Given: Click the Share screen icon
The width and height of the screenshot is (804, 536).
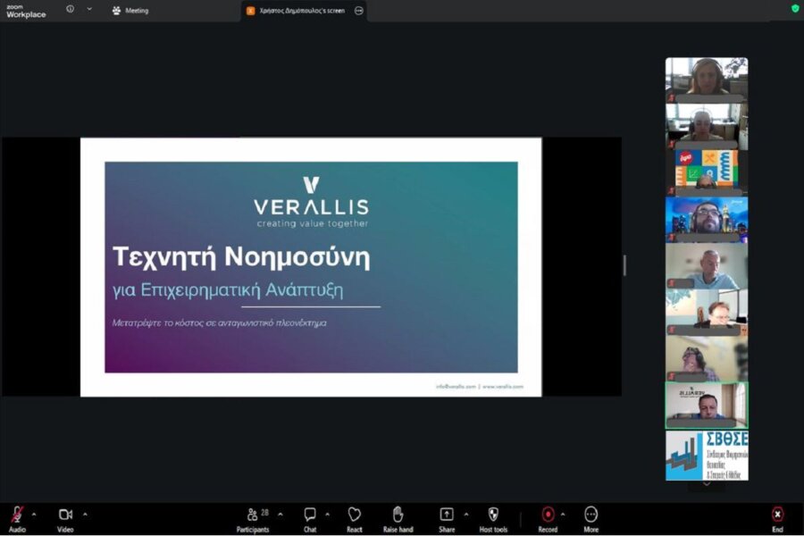Looking at the screenshot, I should tap(447, 515).
